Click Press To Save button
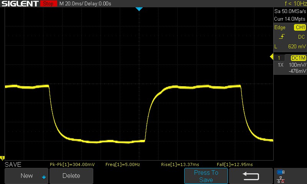 (206, 176)
